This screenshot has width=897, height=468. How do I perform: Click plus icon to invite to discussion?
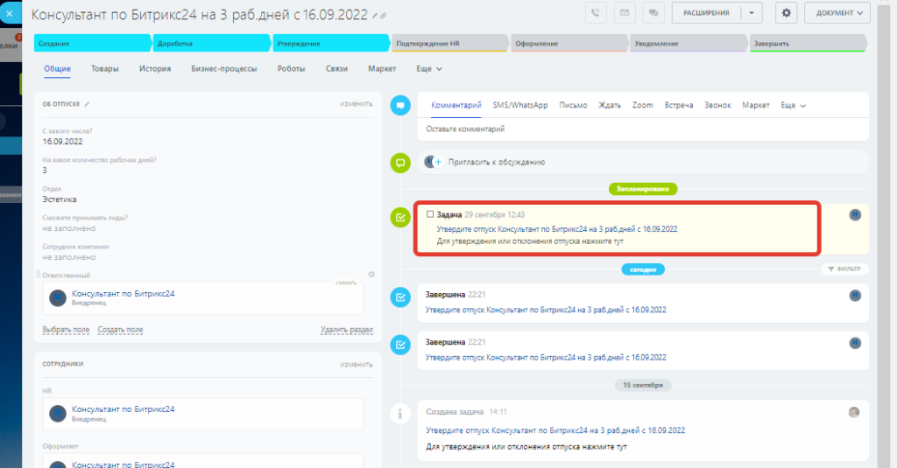438,163
